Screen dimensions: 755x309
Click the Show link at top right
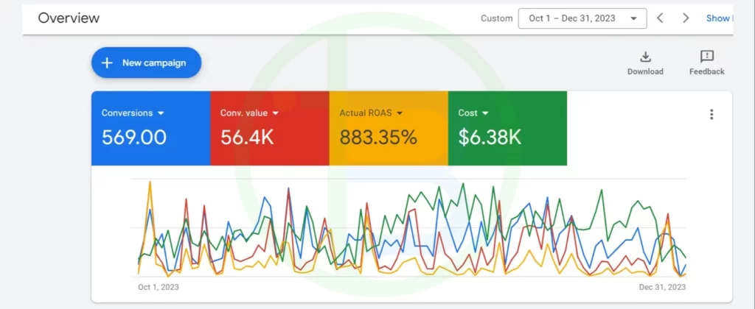[x=717, y=18]
